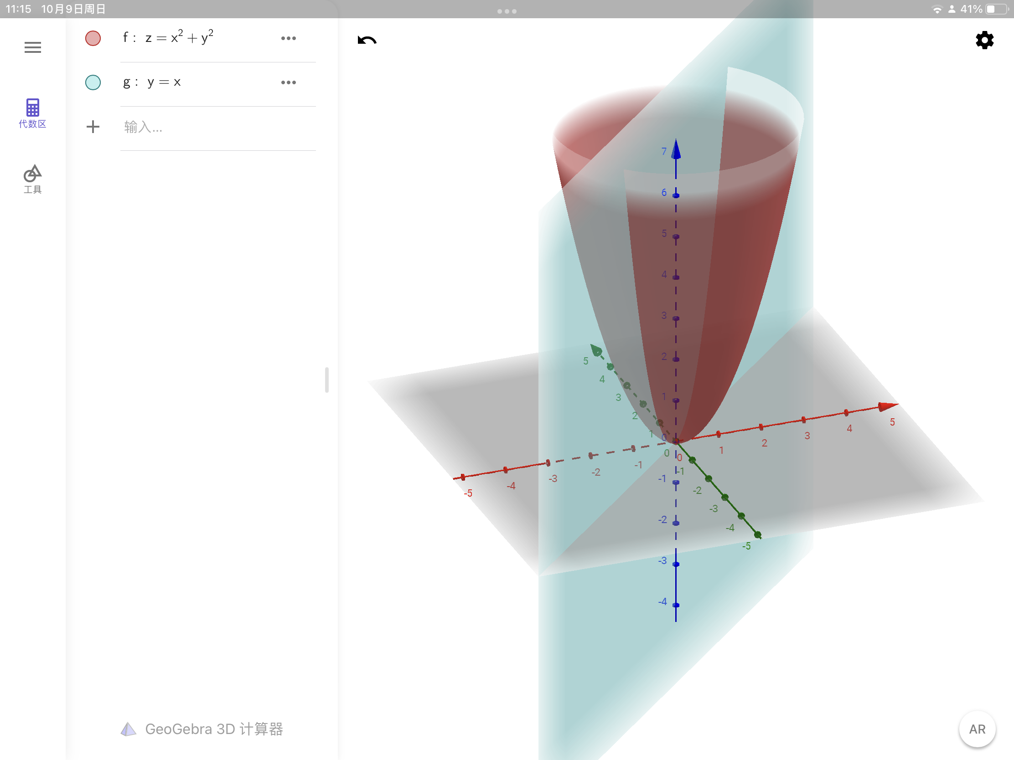Open the graphics settings gear
The image size is (1014, 760).
tap(984, 40)
